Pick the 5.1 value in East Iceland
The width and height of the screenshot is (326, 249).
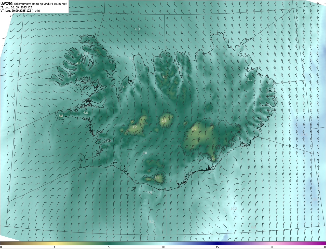coord(250,80)
